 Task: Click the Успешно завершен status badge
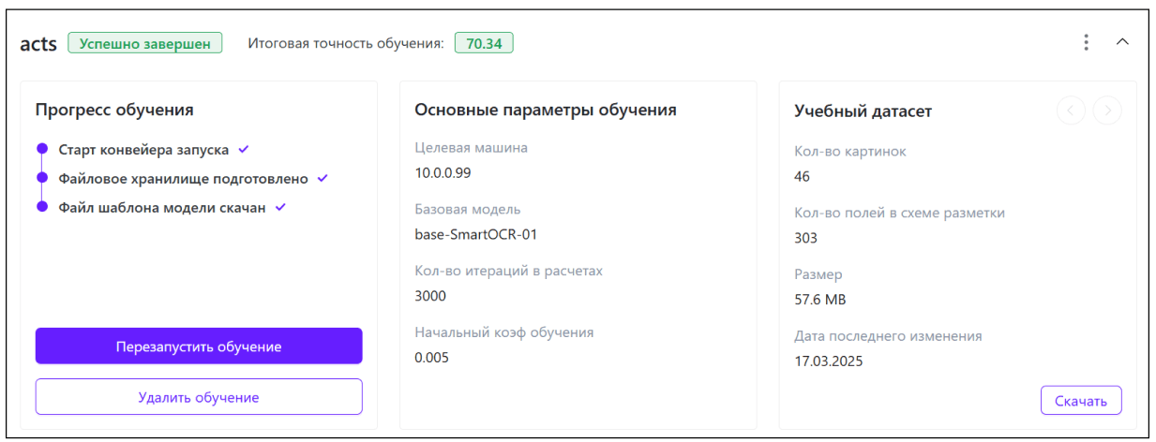[x=145, y=43]
